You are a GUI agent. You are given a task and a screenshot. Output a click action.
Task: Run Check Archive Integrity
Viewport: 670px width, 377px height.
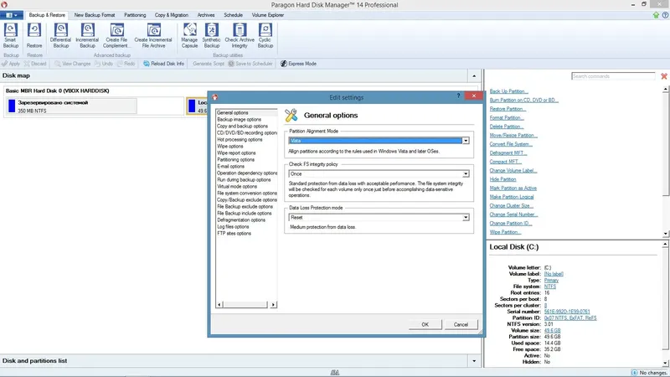coord(240,35)
